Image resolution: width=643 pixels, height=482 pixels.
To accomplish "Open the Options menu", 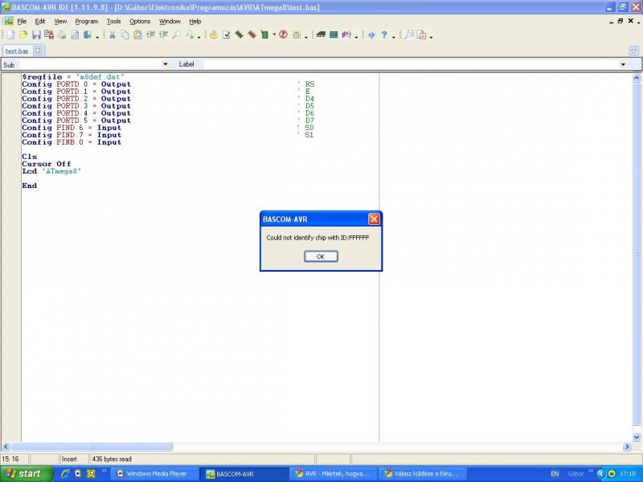I will pos(140,22).
